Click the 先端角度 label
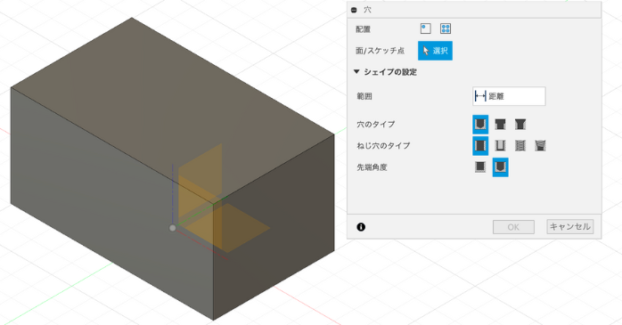The height and width of the screenshot is (325, 622). pyautogui.click(x=372, y=167)
